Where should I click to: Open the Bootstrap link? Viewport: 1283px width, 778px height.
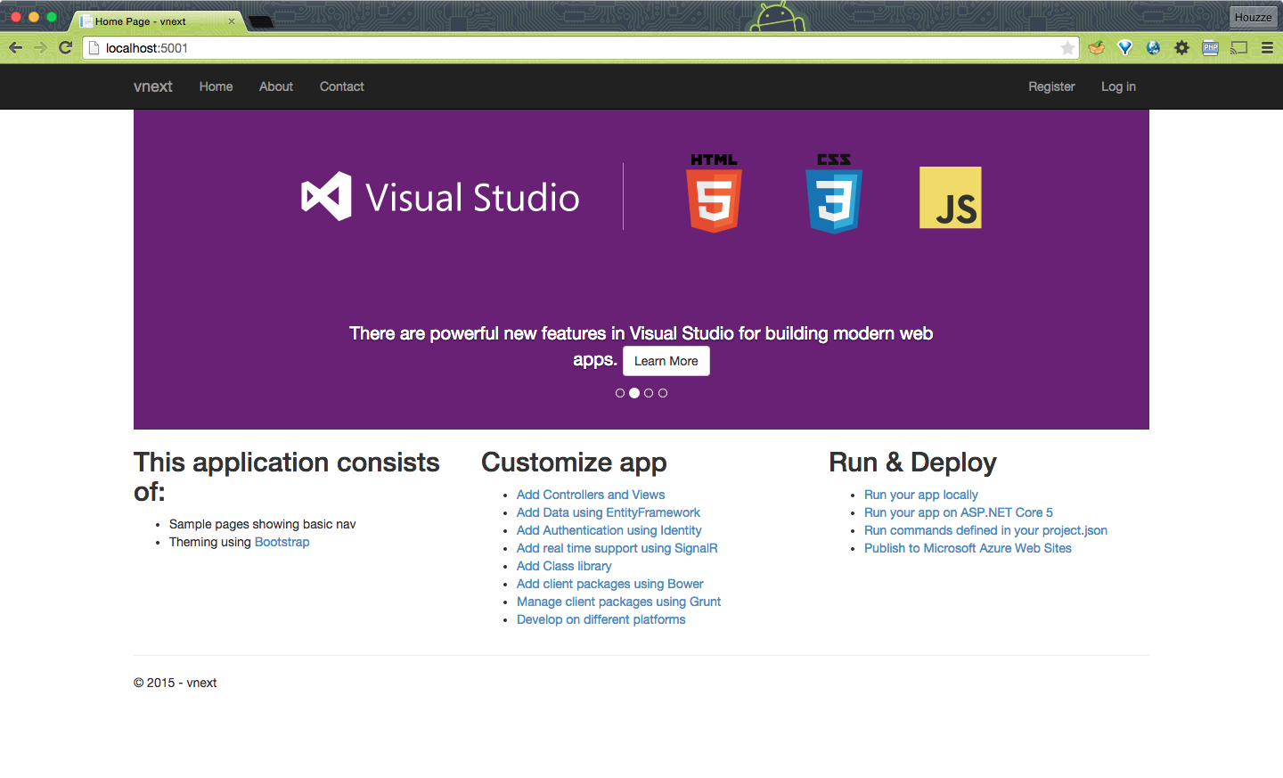click(282, 542)
